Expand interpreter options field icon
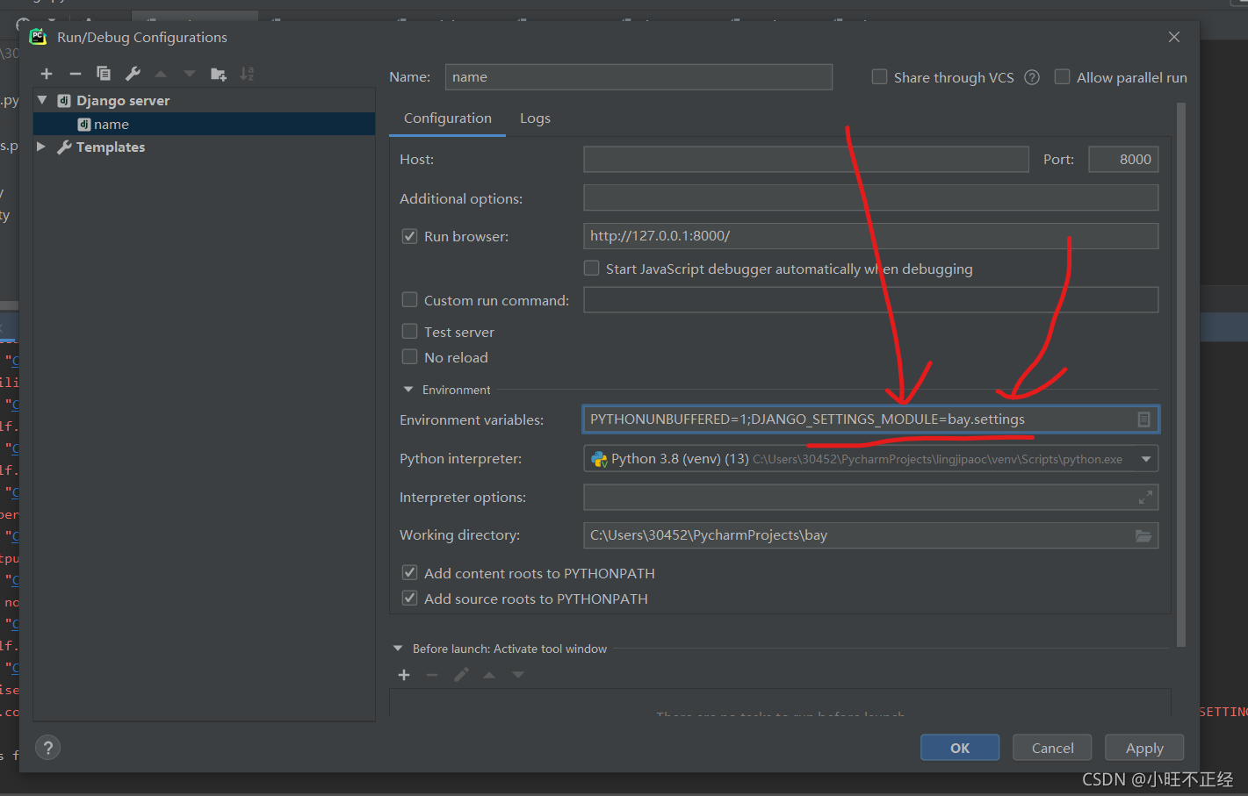This screenshot has width=1248, height=796. point(1145,498)
